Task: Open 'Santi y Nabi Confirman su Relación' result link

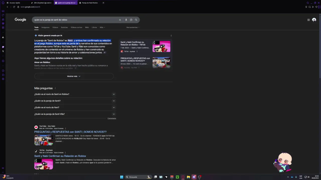Action: pos(60,156)
